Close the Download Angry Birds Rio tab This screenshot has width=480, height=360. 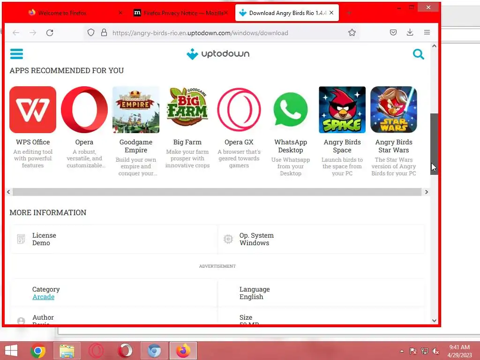(x=331, y=13)
